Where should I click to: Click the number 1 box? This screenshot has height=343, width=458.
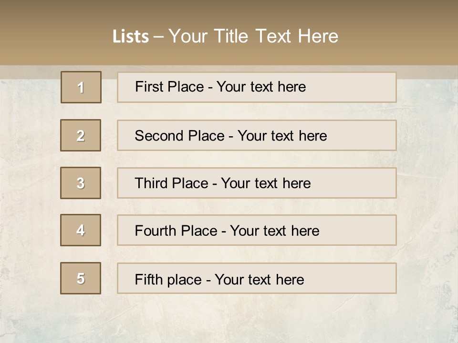(x=81, y=87)
